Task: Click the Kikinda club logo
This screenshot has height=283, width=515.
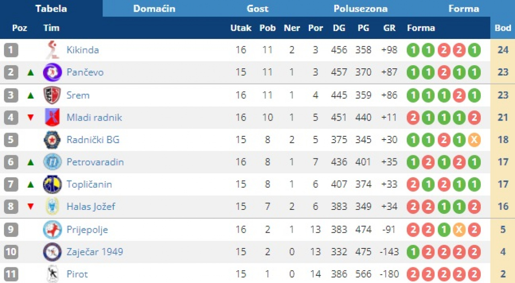Action: click(52, 50)
